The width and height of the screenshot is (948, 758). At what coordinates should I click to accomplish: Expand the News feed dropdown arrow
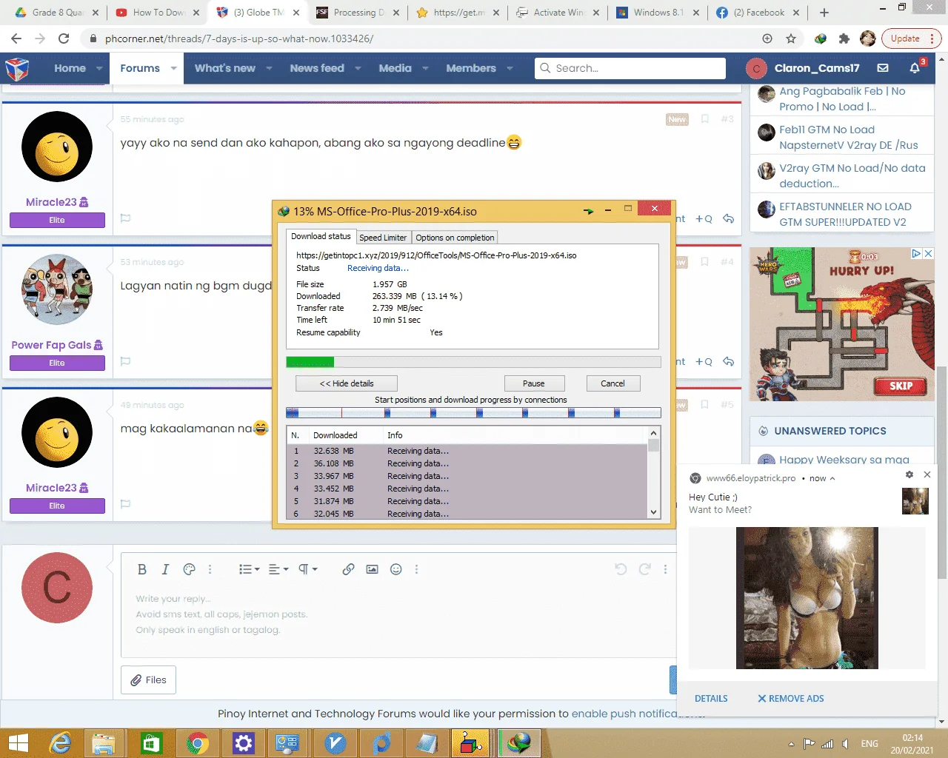pos(358,68)
